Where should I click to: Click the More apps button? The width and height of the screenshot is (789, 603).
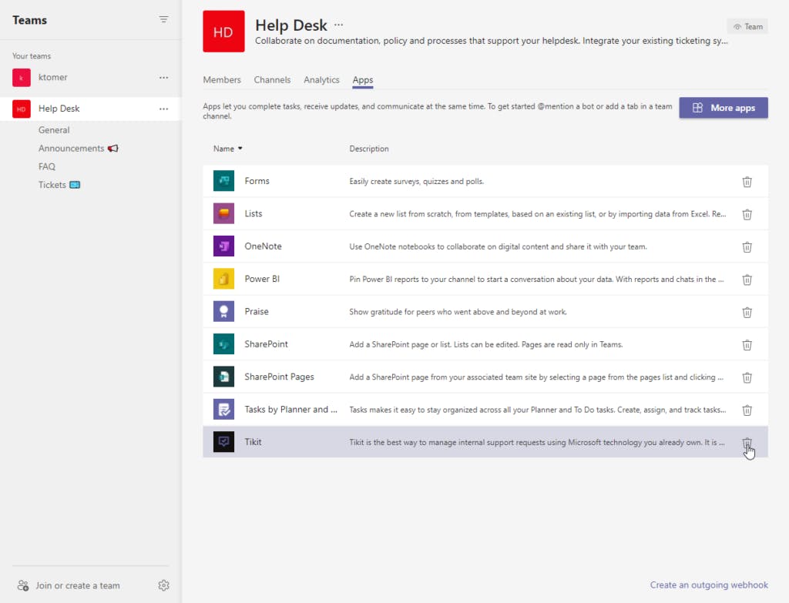click(723, 108)
